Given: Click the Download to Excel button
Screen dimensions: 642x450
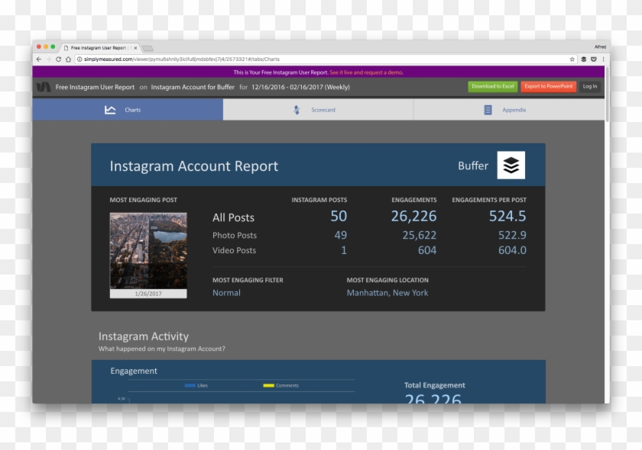Looking at the screenshot, I should pyautogui.click(x=492, y=86).
